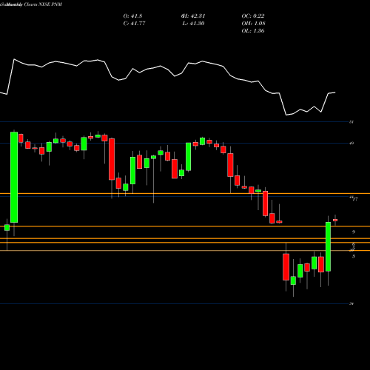
Task: Click the latest small red candle
Action: pyautogui.click(x=335, y=220)
